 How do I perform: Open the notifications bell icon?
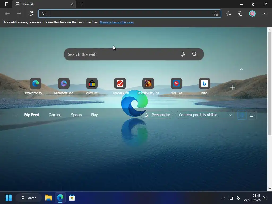coord(265,198)
